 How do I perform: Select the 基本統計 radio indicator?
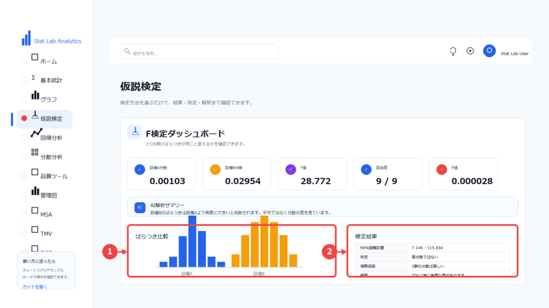pyautogui.click(x=24, y=80)
